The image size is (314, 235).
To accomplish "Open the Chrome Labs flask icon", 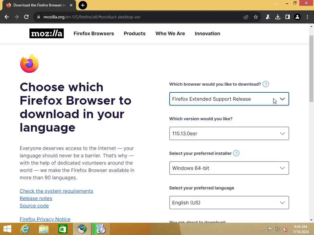I will [x=268, y=17].
